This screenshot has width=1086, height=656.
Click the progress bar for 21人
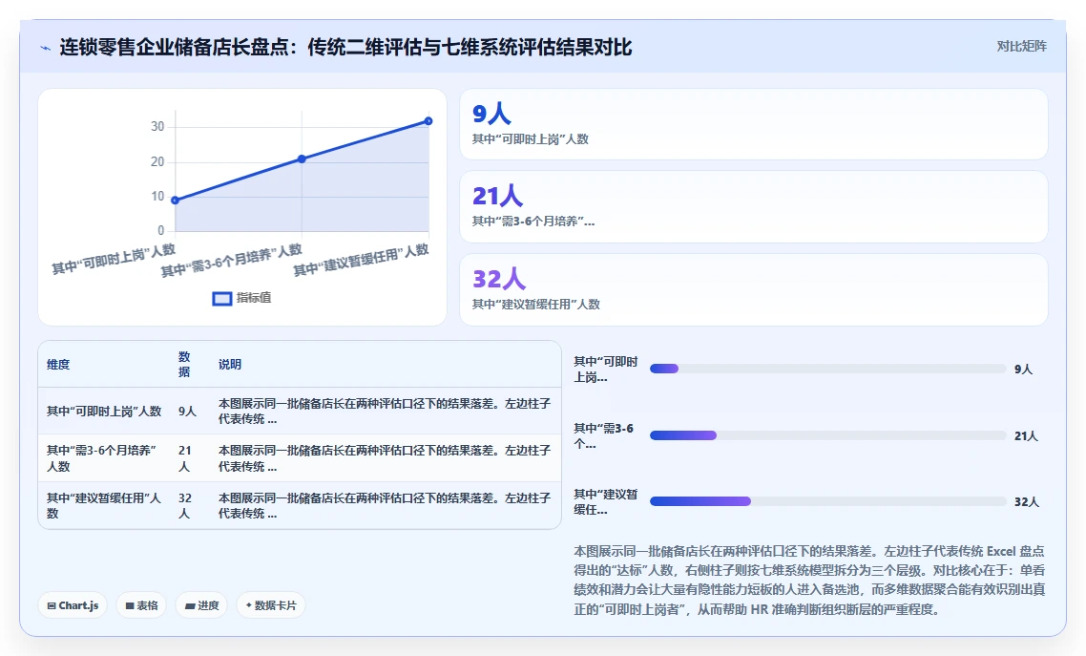(827, 435)
